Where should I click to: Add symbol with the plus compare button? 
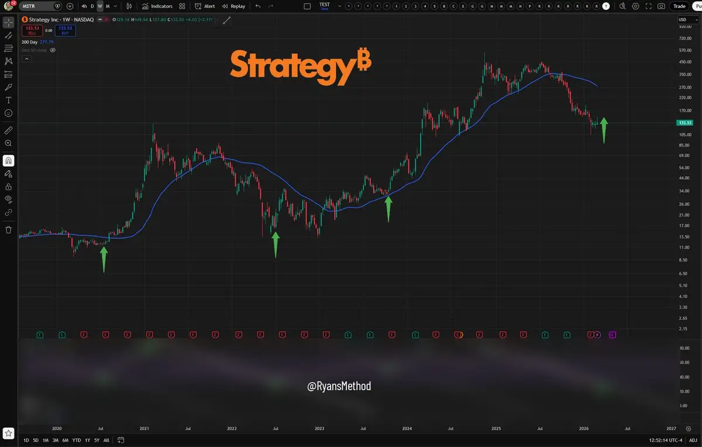click(x=70, y=6)
